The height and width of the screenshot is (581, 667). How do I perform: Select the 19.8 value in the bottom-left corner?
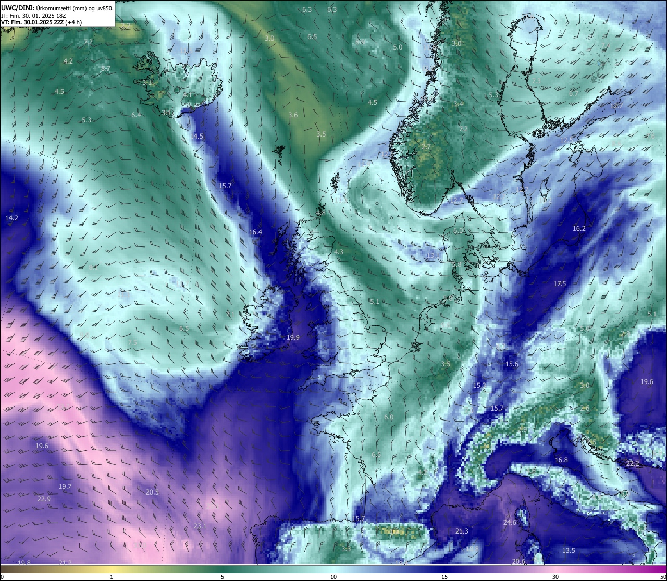(x=24, y=563)
